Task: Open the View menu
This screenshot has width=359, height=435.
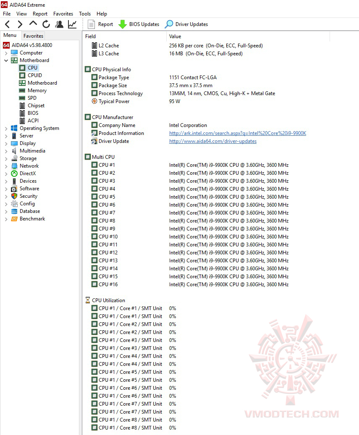Action: (21, 13)
